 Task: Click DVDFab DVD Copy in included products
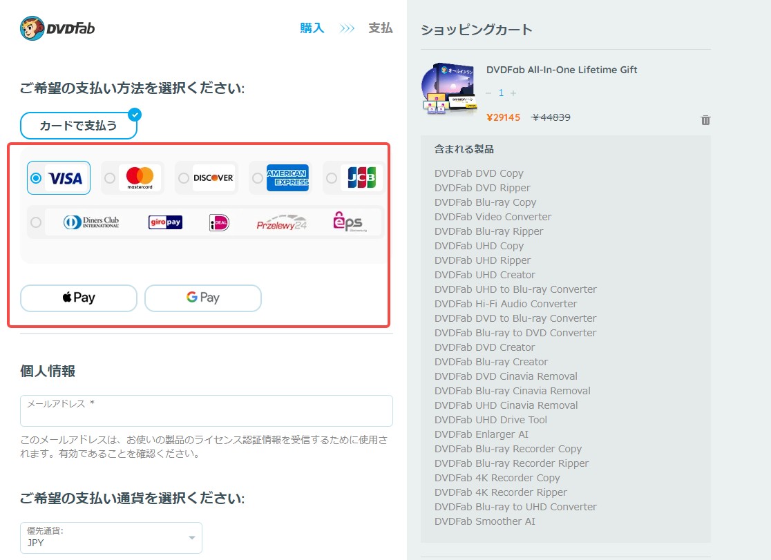point(479,173)
